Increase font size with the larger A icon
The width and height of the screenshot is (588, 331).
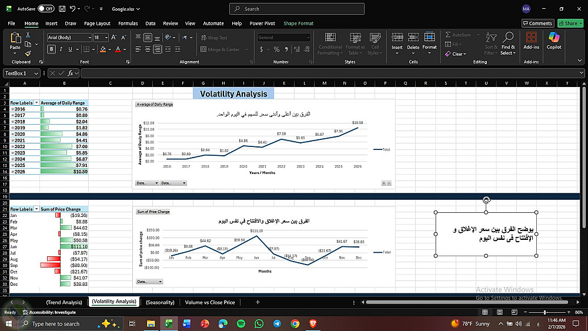pyautogui.click(x=114, y=38)
